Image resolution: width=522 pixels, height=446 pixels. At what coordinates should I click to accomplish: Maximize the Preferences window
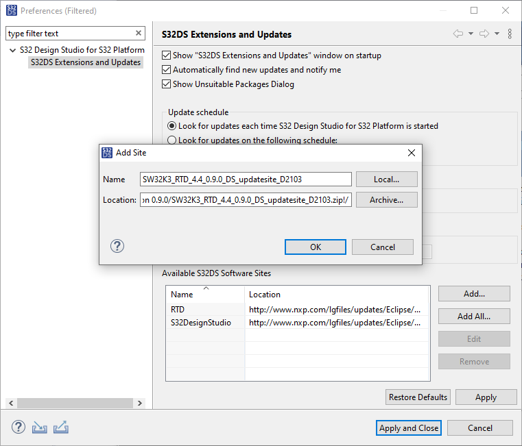(x=474, y=10)
